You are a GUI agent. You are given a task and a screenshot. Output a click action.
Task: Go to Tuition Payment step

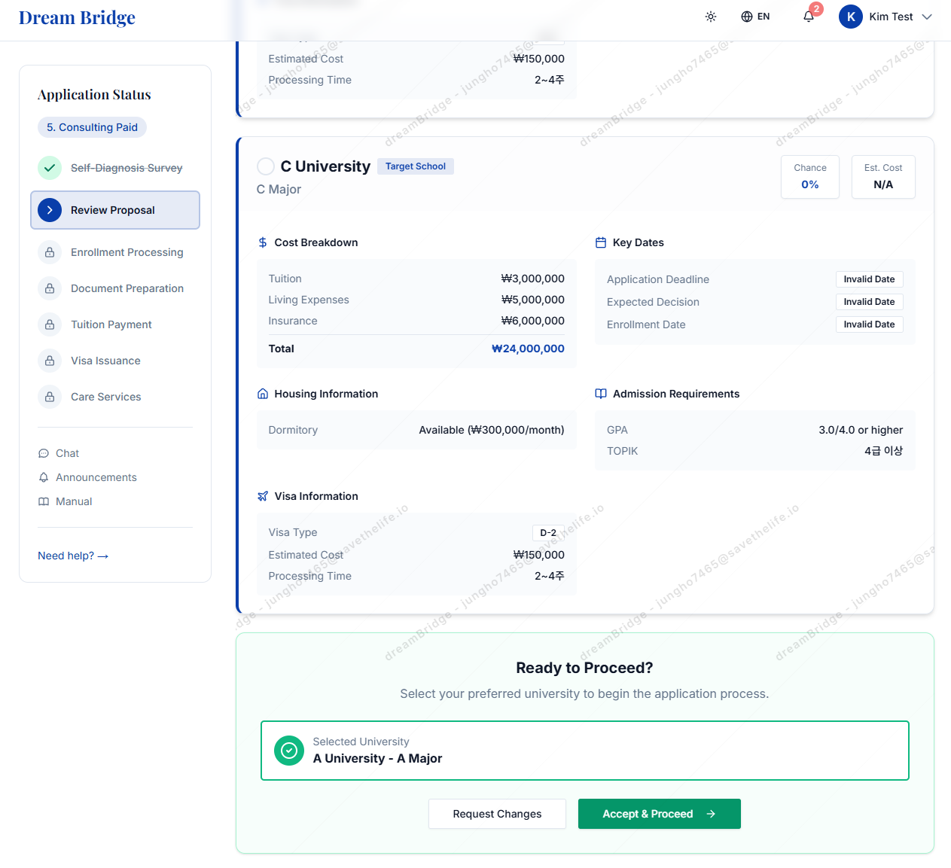pyautogui.click(x=115, y=324)
